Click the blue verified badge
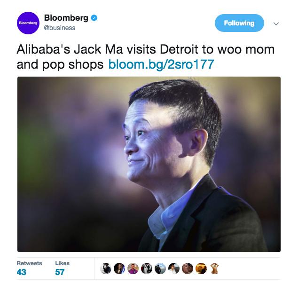298x285 pixels. point(94,18)
